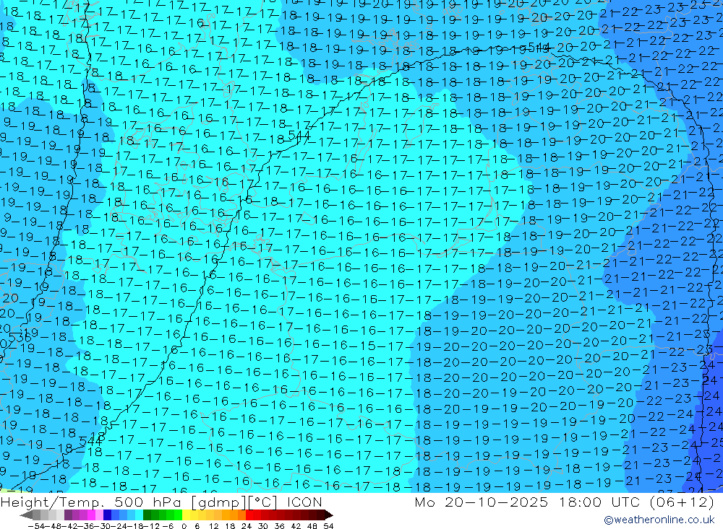This screenshot has height=529, width=723.
Task: Click the '-54' legend scale label
Action: pos(36,526)
